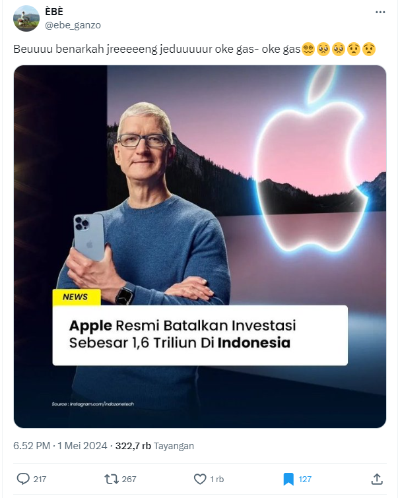Click the 1 rb likes count

point(216,479)
